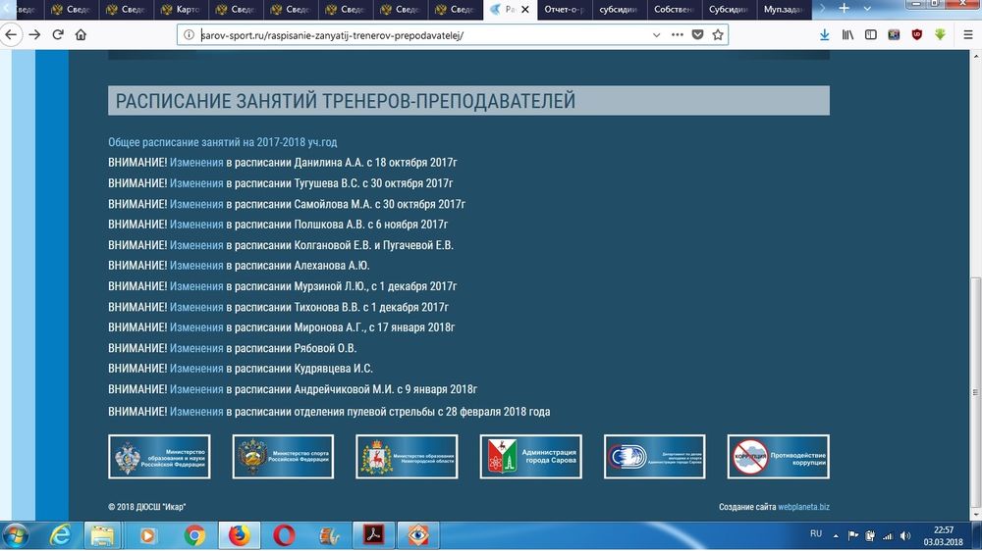Click the 'Противодействие коррупции' banner
The width and height of the screenshot is (982, 551).
point(778,457)
